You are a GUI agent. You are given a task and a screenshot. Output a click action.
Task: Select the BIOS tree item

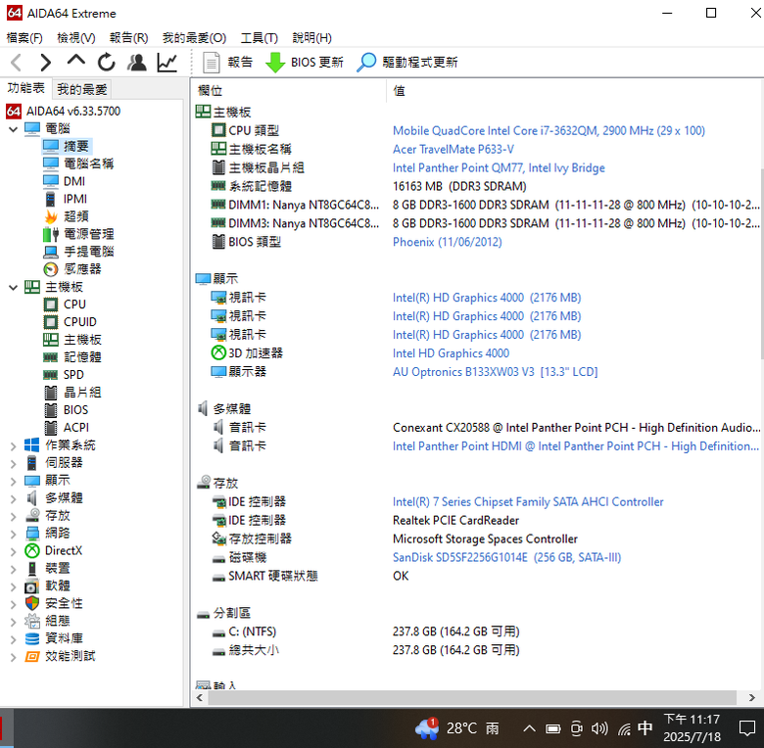(x=75, y=409)
